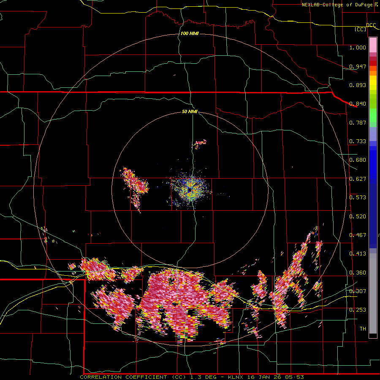Viewport: 380px width, 380px height.
Task: Pick the gray segment of the color scale
Action: pyautogui.click(x=373, y=293)
